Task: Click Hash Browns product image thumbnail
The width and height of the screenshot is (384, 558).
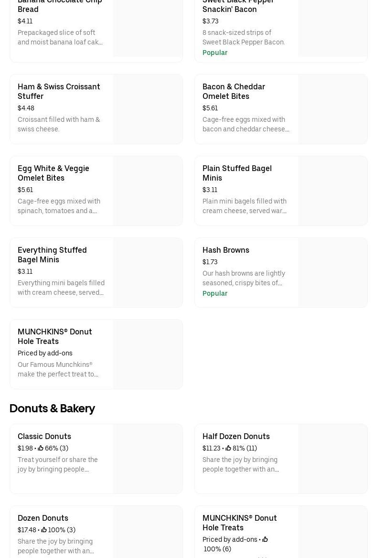Action: click(x=332, y=273)
